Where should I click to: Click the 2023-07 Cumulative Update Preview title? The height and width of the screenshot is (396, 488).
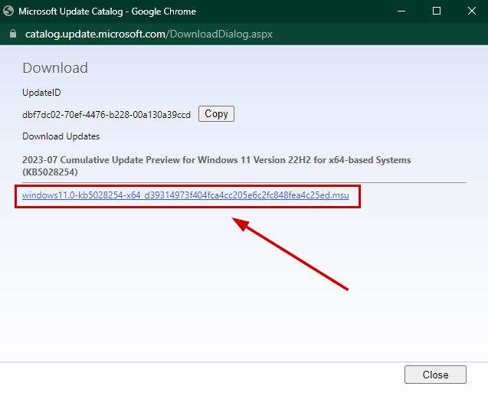[217, 165]
